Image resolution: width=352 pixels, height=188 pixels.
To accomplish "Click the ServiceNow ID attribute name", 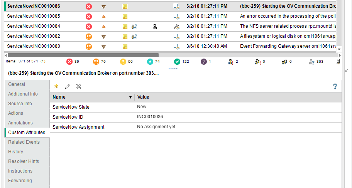I will 68,117.
